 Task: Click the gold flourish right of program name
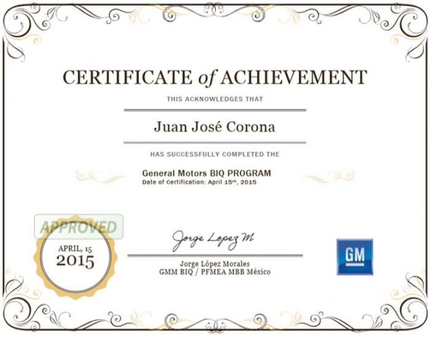tap(328, 177)
